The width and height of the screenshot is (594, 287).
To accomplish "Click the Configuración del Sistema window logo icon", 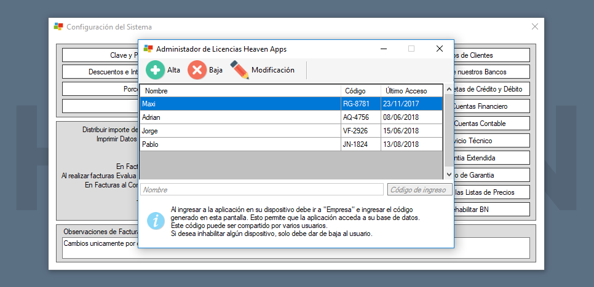I will click(58, 27).
